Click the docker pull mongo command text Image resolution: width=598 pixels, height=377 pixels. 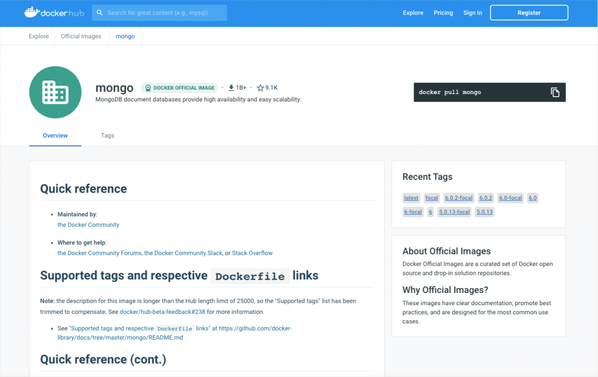point(450,92)
